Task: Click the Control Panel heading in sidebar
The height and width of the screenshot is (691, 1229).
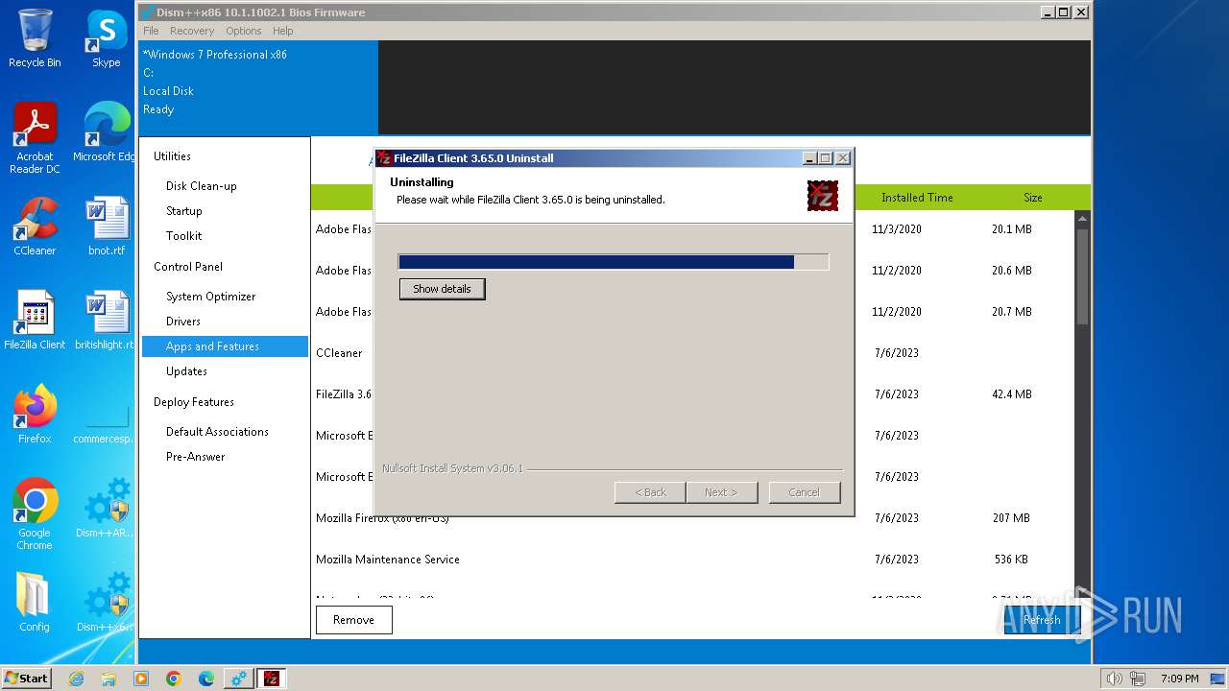Action: 188,267
